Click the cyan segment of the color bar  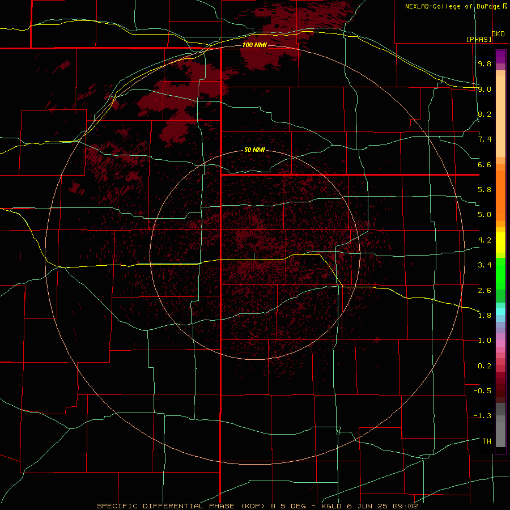[x=500, y=312]
